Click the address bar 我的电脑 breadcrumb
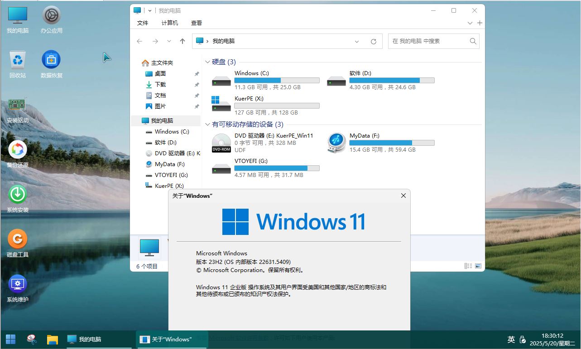The image size is (581, 349). tap(223, 41)
